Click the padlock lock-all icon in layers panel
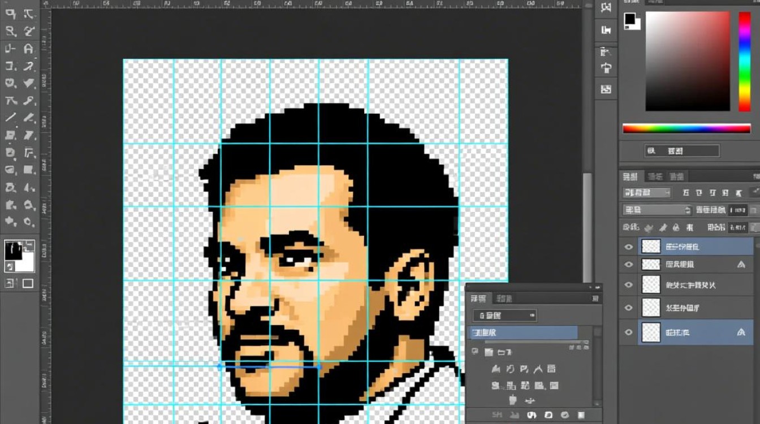760x424 pixels. pos(676,227)
